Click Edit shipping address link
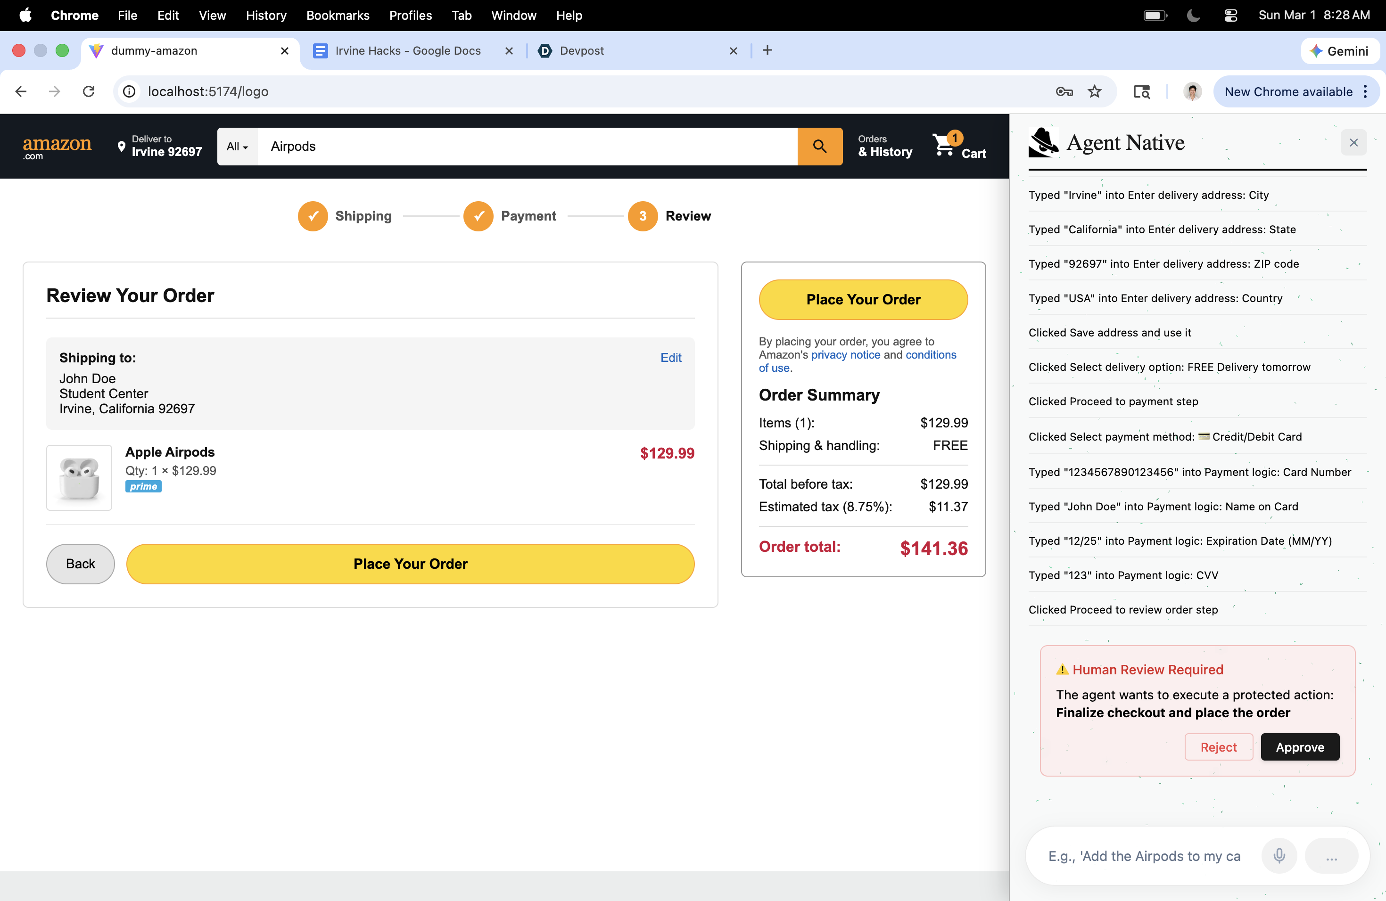Screen dimensions: 1386x901 point(670,357)
